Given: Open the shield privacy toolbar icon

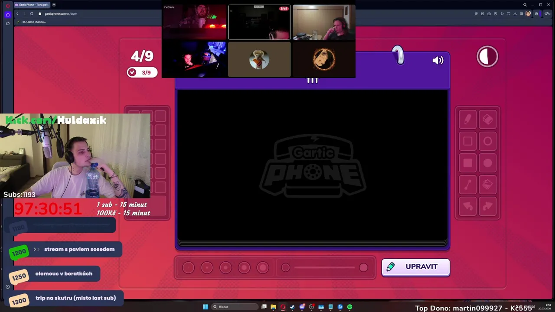Looking at the screenshot, I should [x=496, y=13].
